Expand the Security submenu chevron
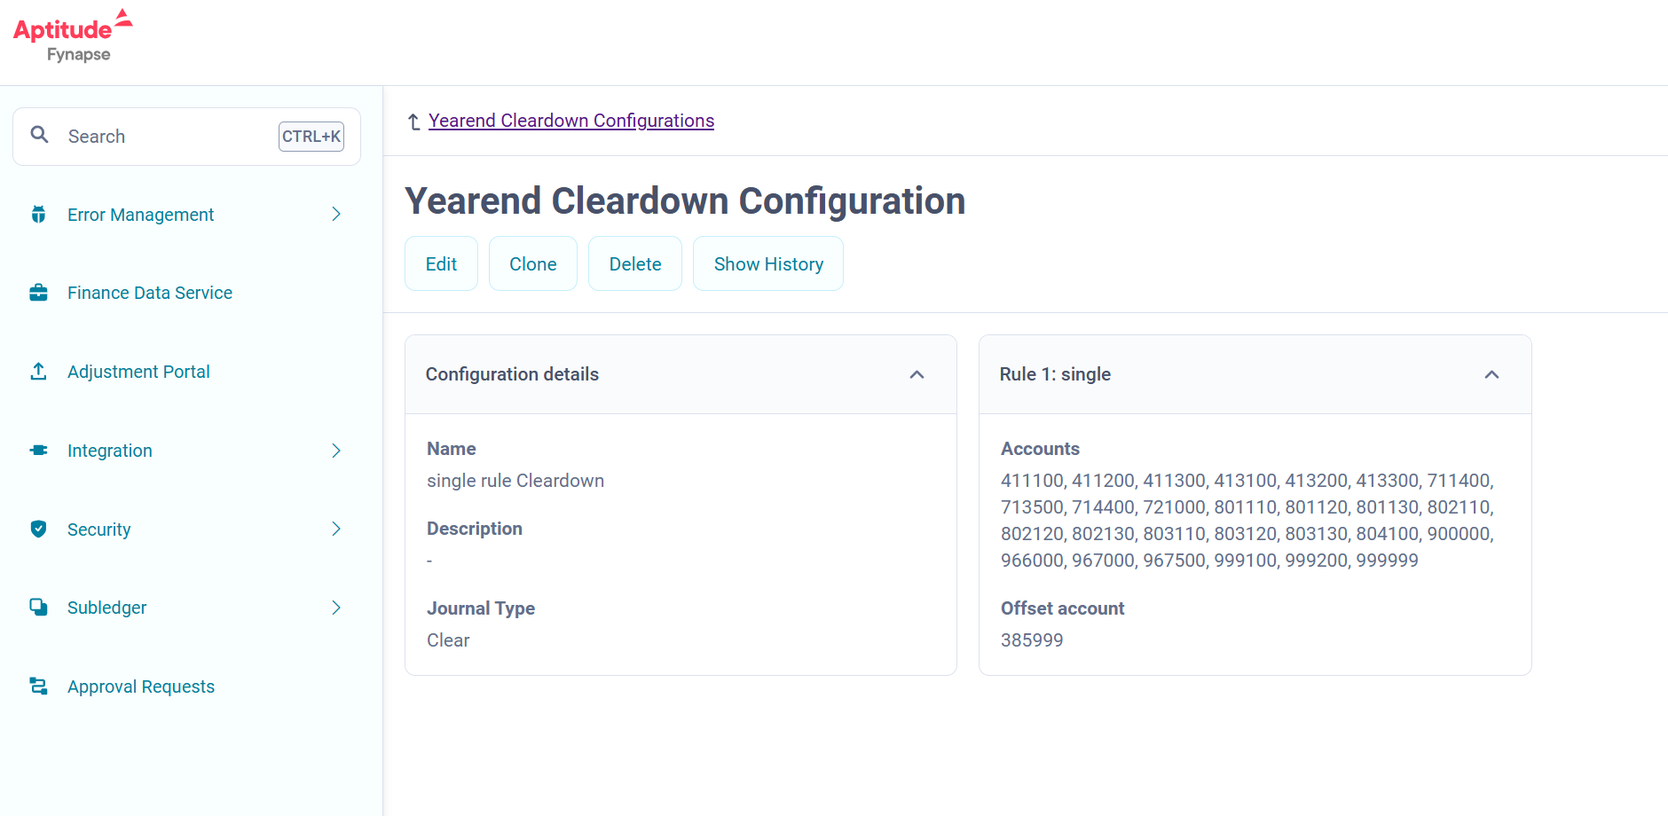1668x816 pixels. click(x=336, y=530)
